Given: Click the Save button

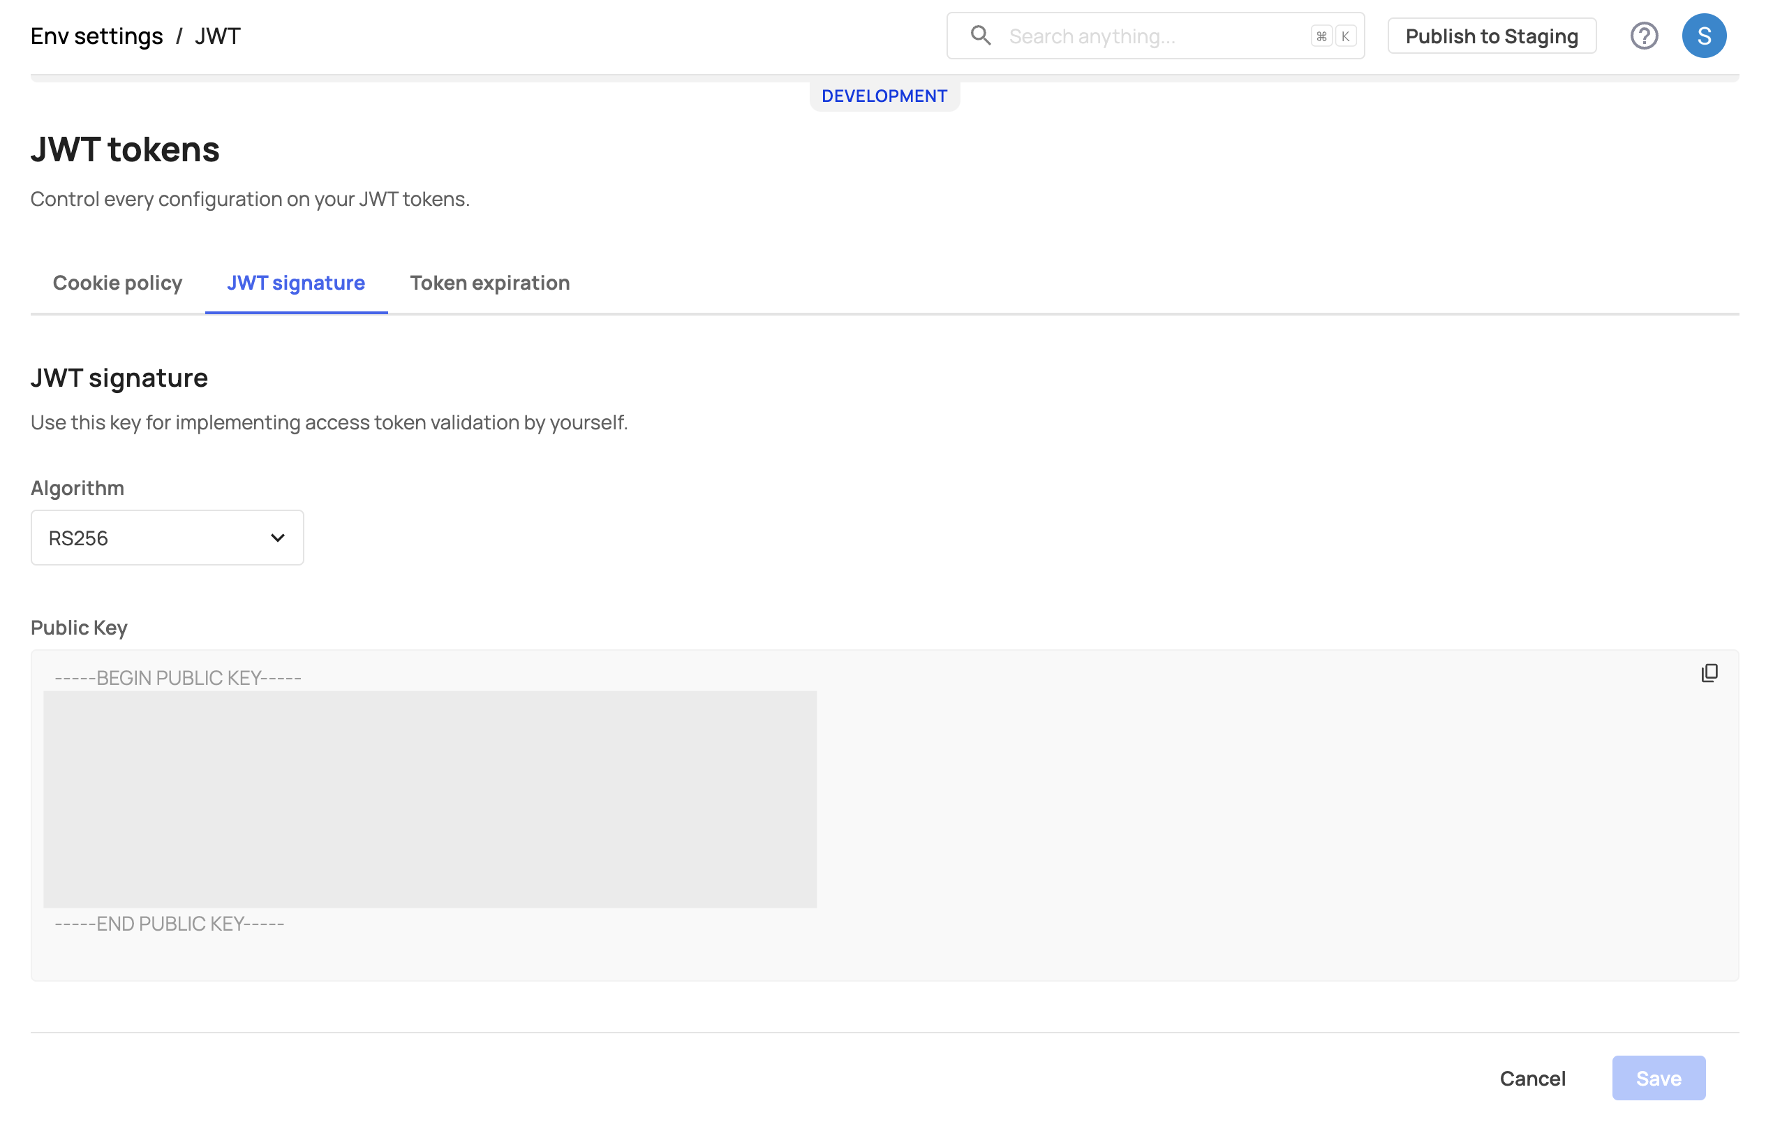Looking at the screenshot, I should click(x=1658, y=1078).
